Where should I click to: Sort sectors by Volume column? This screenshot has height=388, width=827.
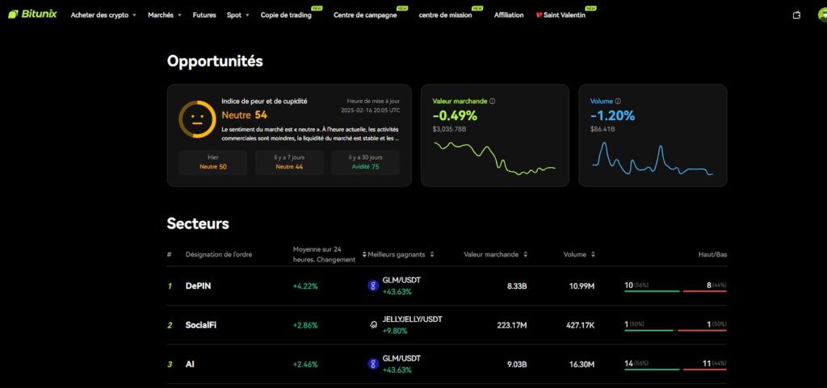578,255
